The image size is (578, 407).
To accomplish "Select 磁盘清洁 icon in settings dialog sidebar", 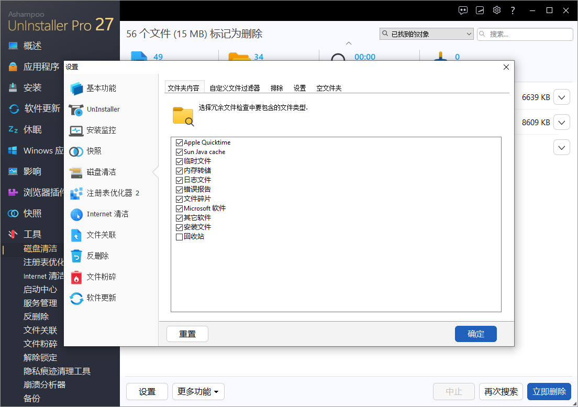I will click(76, 172).
